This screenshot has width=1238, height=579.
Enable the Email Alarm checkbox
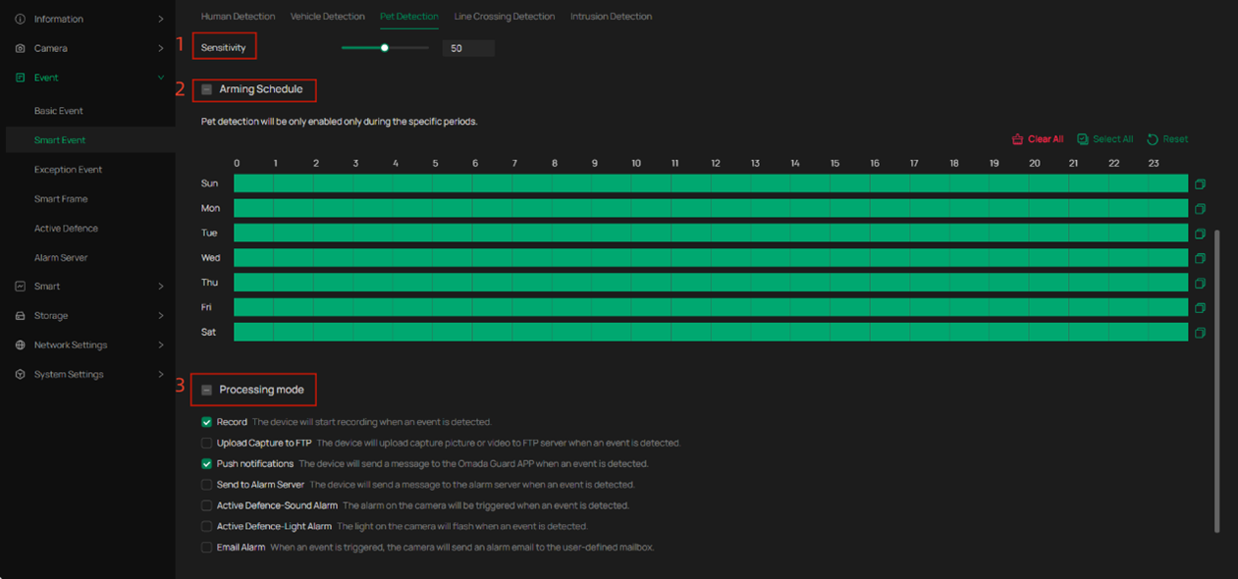click(x=206, y=548)
